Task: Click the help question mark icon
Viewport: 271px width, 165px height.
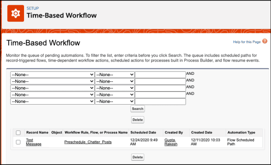Action: [264, 41]
